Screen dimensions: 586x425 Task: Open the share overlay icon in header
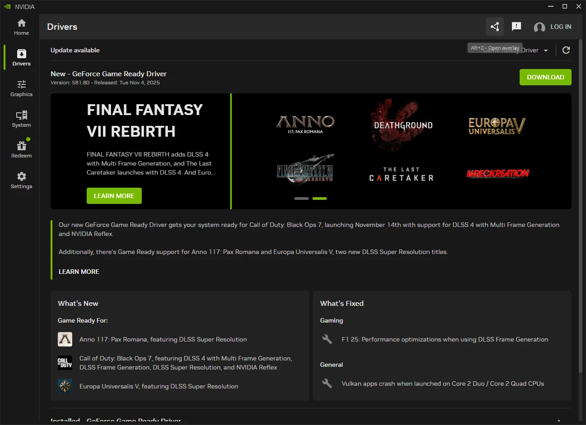click(495, 27)
